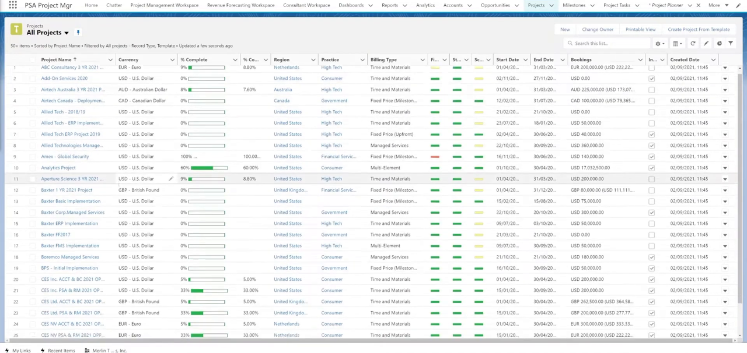Toggle In... checkbox for Baxter FF2017
747x353 pixels.
(x=651, y=235)
